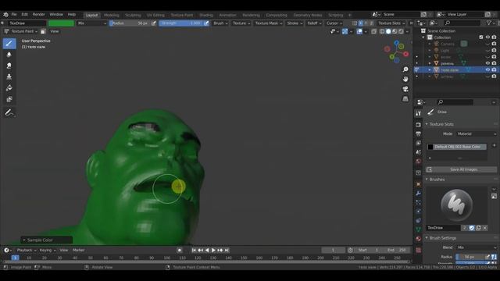
Task: Open the Modifiers wrench properties tab
Action: (419, 194)
